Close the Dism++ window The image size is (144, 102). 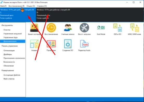140,2
